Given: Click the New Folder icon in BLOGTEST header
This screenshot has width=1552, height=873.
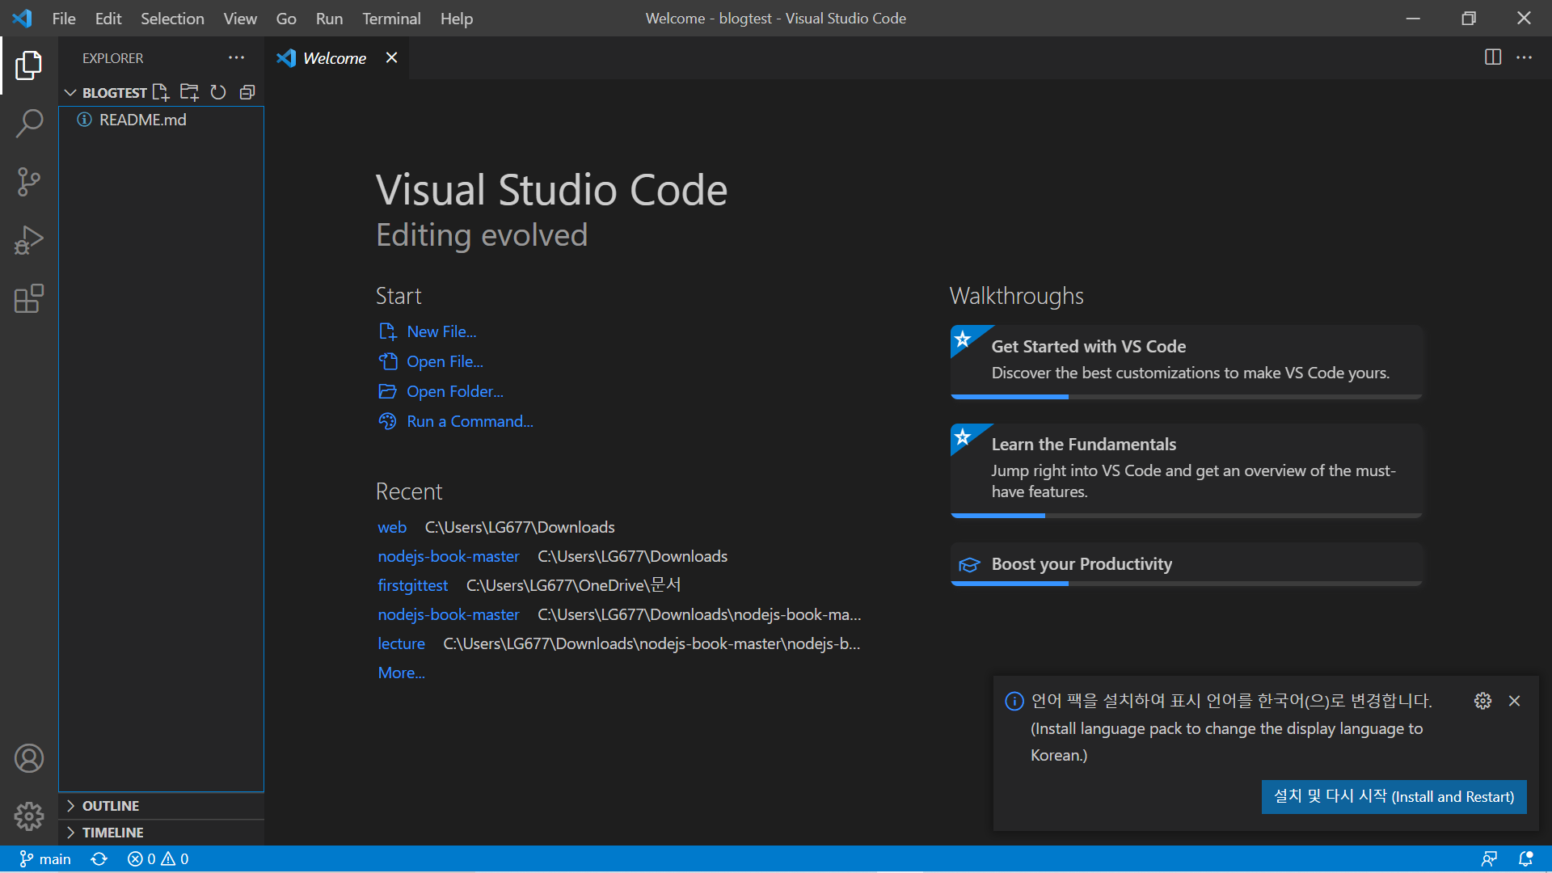Looking at the screenshot, I should (x=189, y=92).
